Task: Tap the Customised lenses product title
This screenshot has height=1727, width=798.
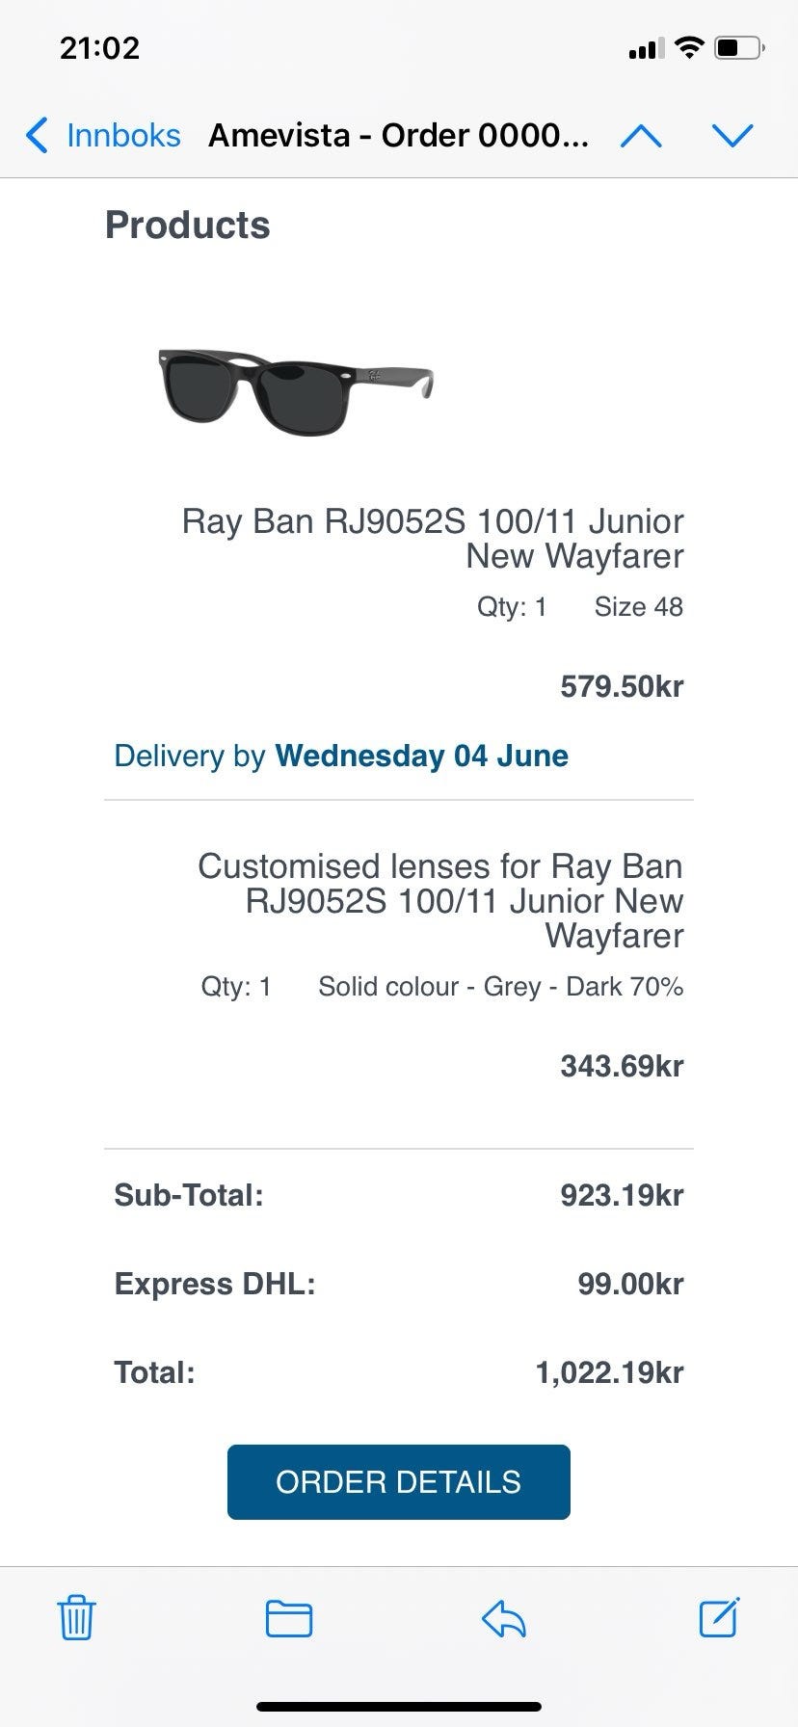Action: pyautogui.click(x=440, y=900)
